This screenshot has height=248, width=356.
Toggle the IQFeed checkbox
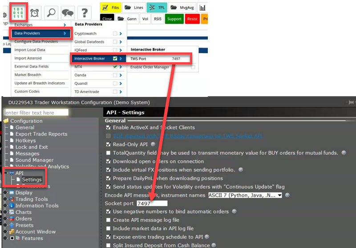click(x=115, y=50)
